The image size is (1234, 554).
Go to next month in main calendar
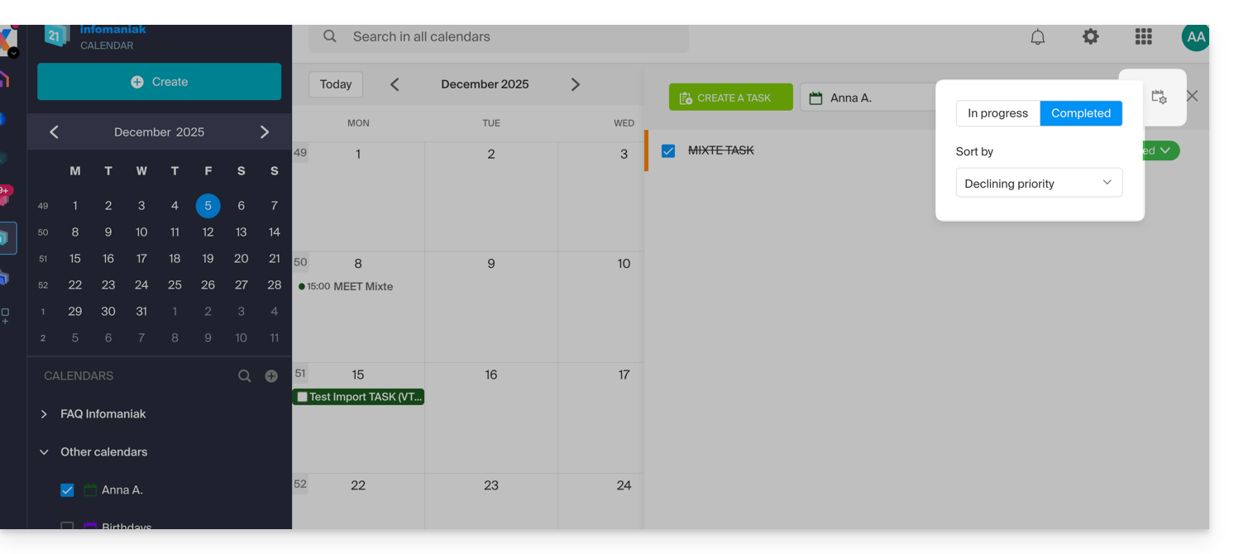pos(576,84)
